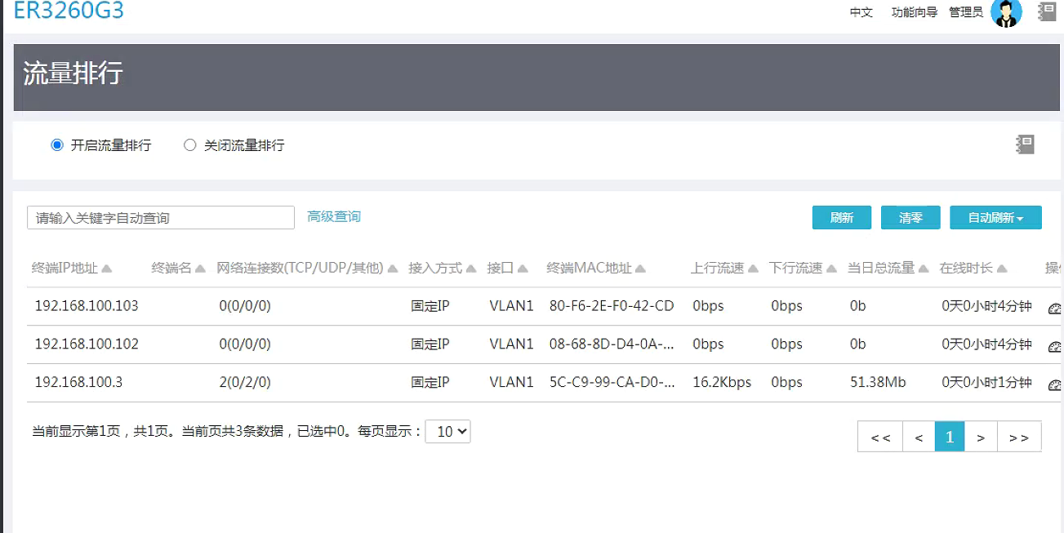The width and height of the screenshot is (1064, 533).
Task: Click the speed gauge icon for 192.168.100.3
Action: (x=1055, y=384)
